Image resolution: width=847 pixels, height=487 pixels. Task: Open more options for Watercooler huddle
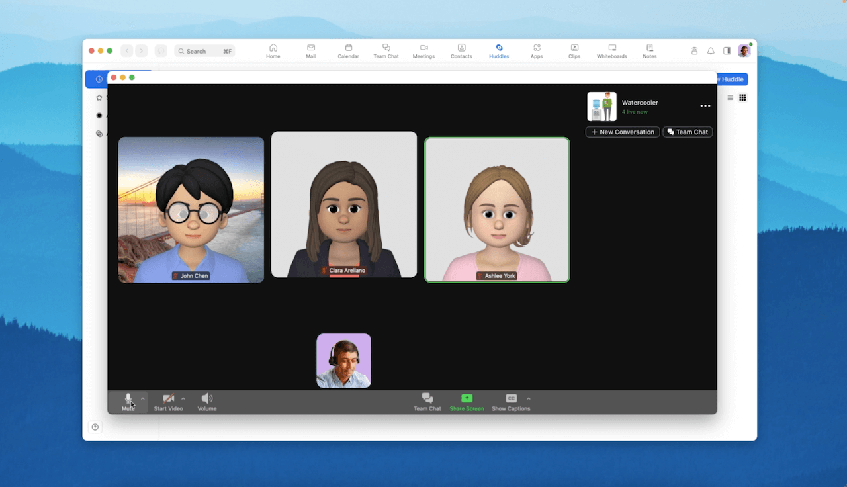click(705, 105)
